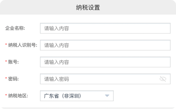Click the red asterisk before 密码

[6, 79]
